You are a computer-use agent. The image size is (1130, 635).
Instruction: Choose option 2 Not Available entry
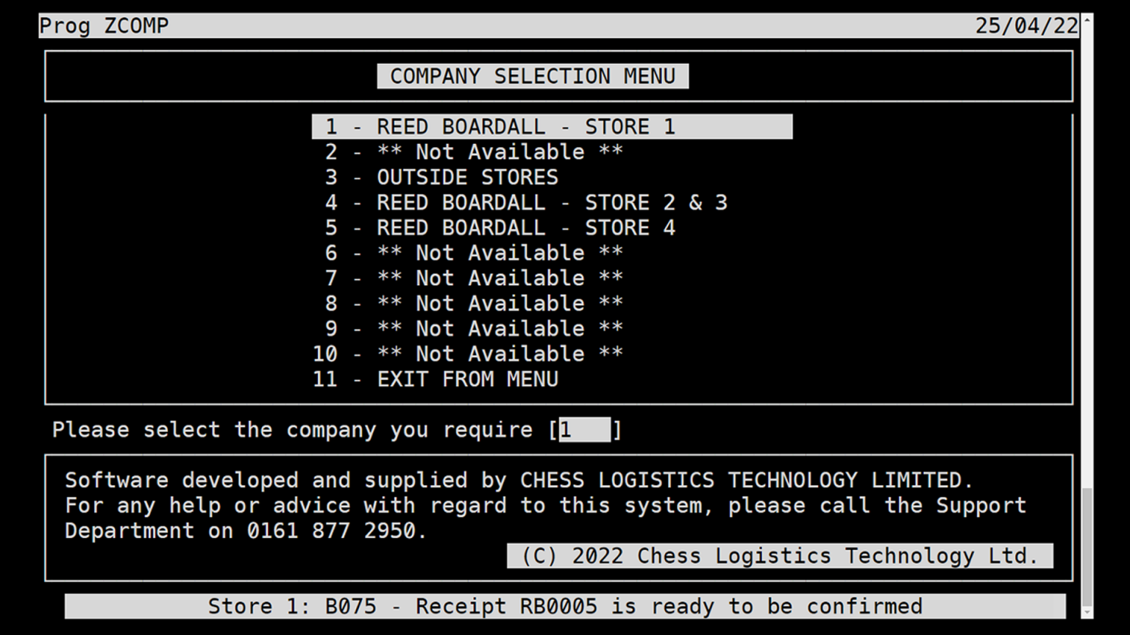pos(474,152)
